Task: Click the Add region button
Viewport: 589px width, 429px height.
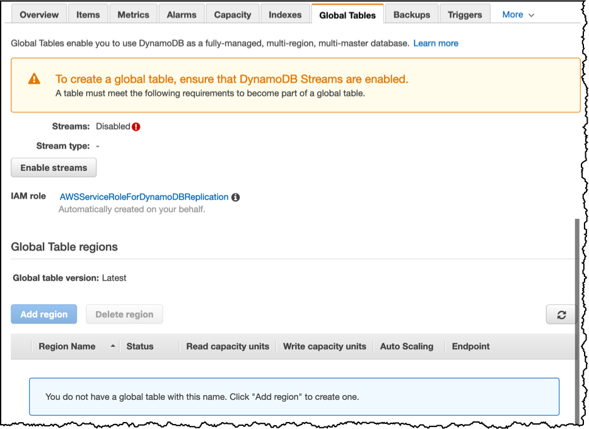Action: [x=44, y=314]
